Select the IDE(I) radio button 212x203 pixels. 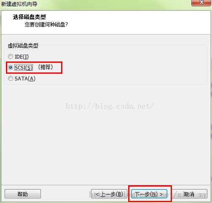(x=11, y=56)
